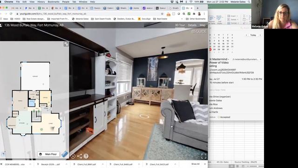The image size is (298, 168).
Task: Click the youriguide.com address bar
Action: [88, 14]
